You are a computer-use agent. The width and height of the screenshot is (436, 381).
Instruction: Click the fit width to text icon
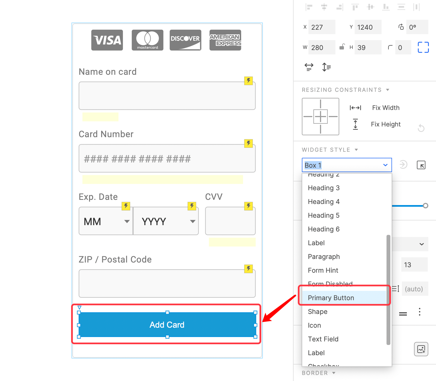click(x=309, y=67)
